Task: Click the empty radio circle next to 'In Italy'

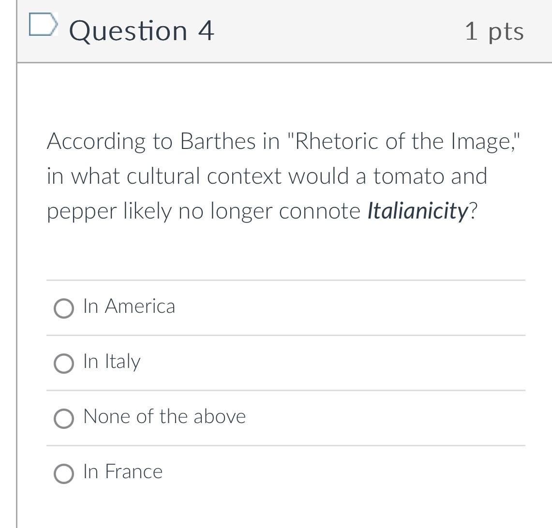Action: pos(63,364)
